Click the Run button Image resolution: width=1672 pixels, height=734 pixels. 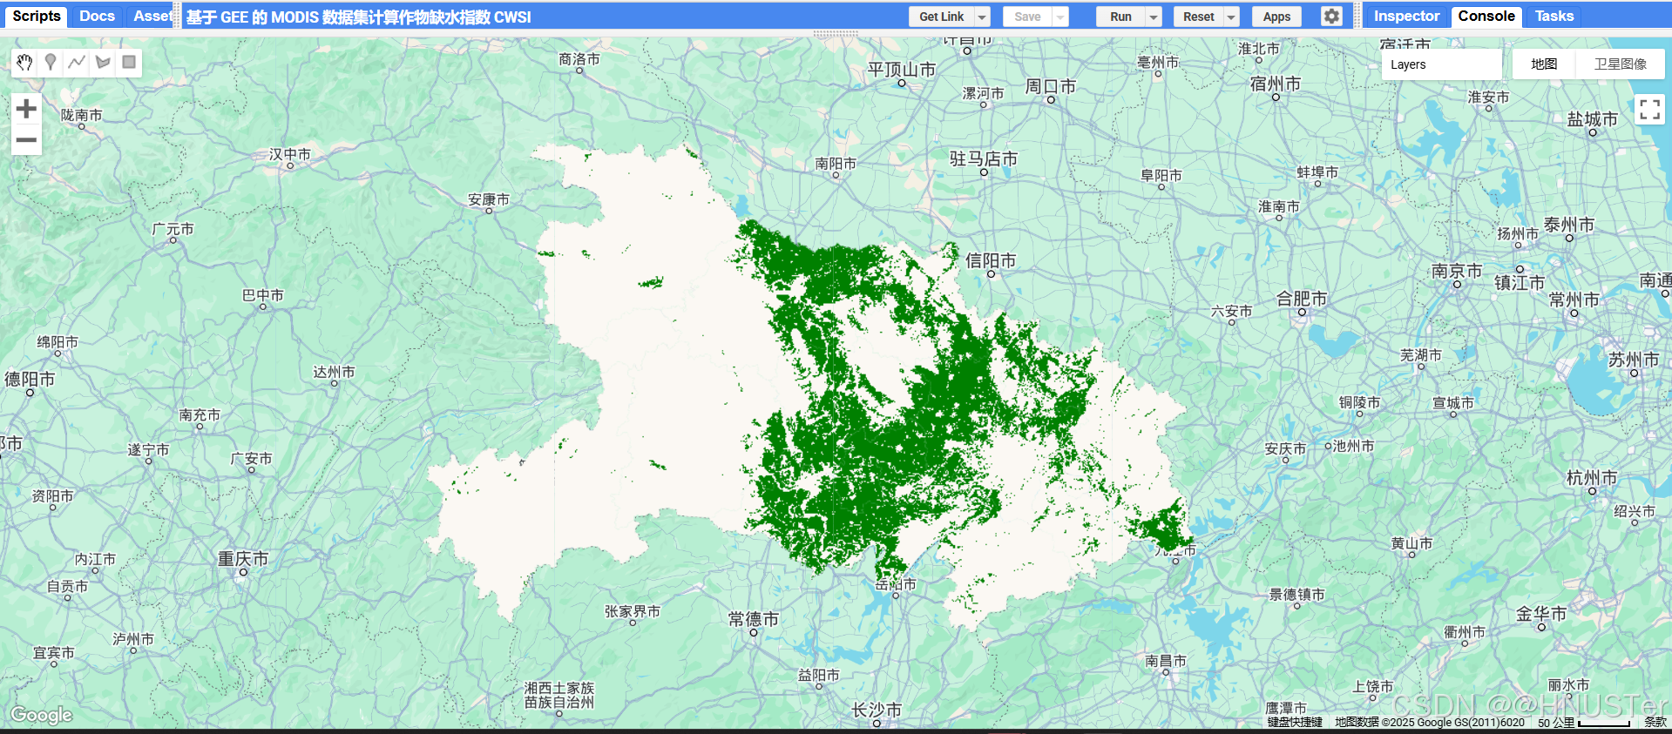pyautogui.click(x=1120, y=17)
